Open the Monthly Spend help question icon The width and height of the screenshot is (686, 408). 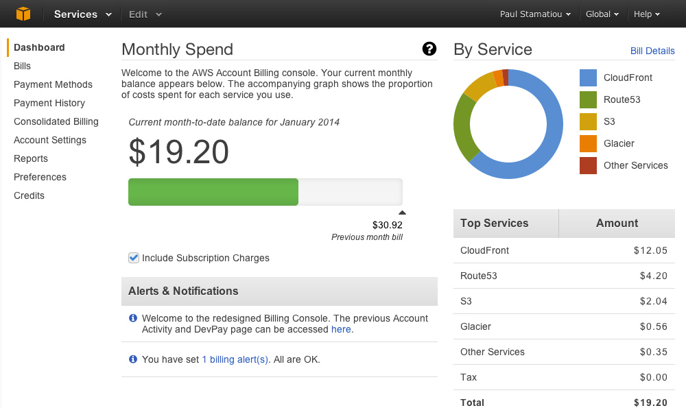click(429, 49)
